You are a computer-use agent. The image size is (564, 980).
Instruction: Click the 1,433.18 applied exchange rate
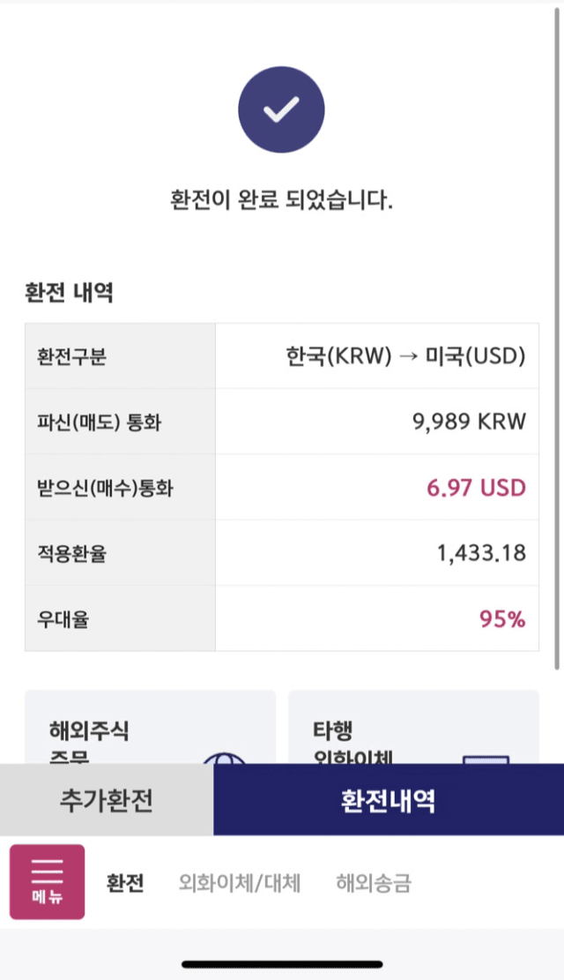click(481, 553)
